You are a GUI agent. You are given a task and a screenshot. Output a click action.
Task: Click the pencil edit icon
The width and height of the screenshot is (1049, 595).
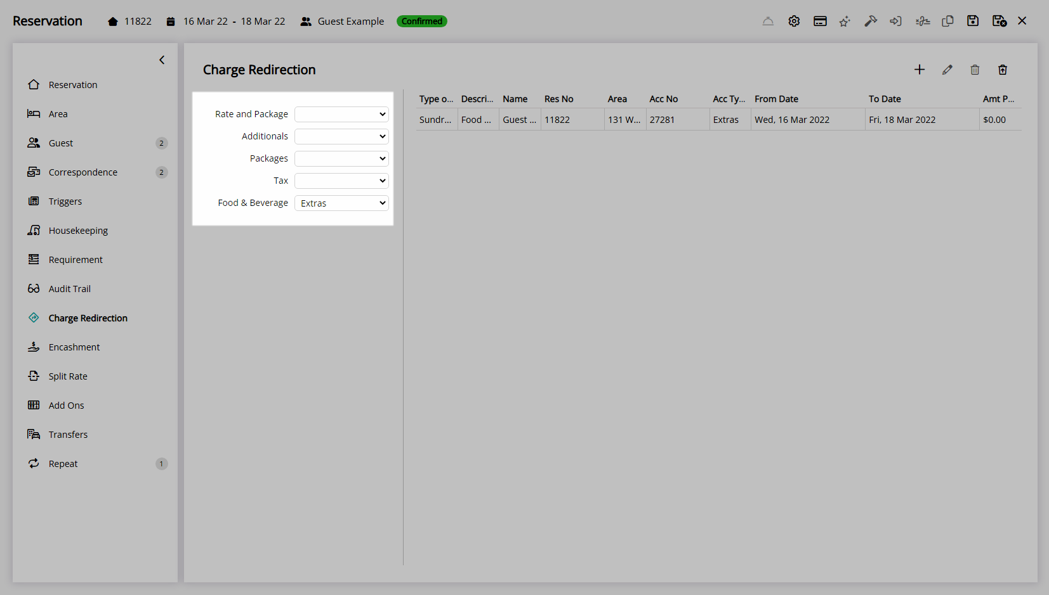tap(947, 70)
